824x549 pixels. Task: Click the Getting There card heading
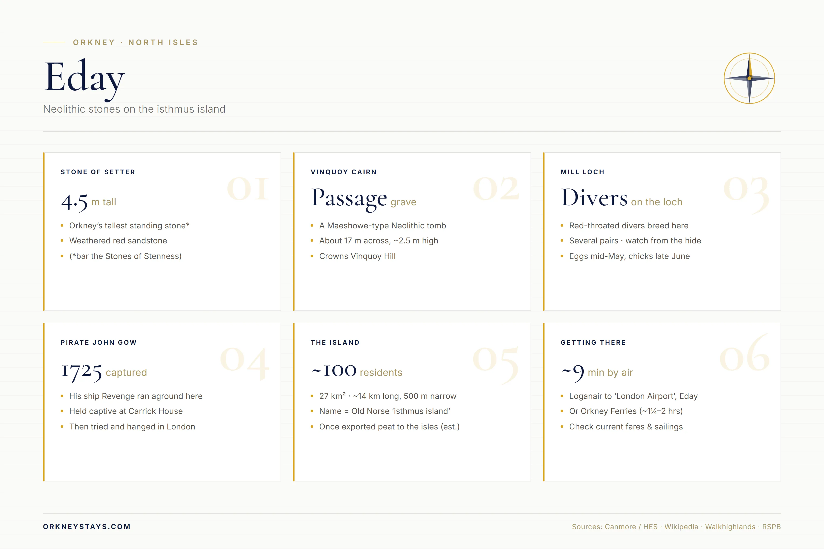tap(593, 342)
